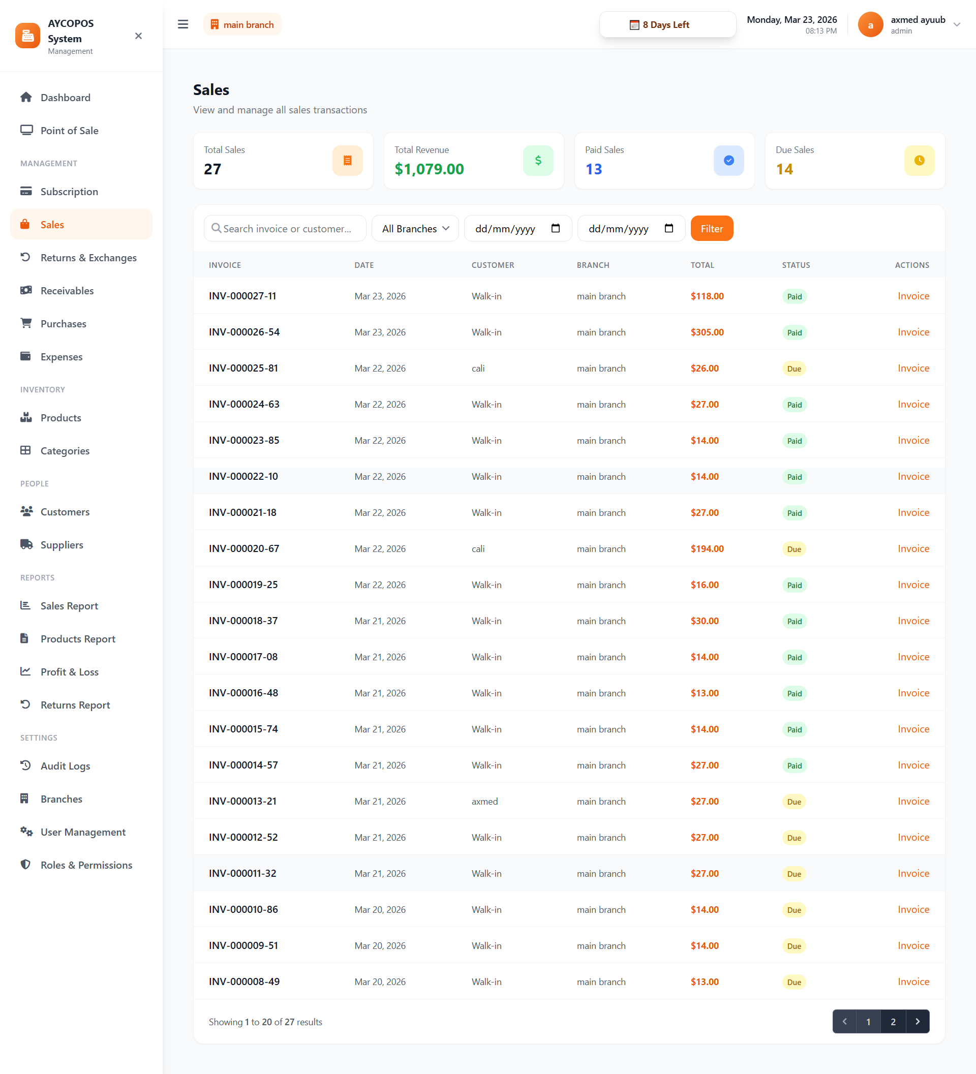Screen dimensions: 976x1074
Task: Open Returns & Exchanges undo icon
Action: click(x=25, y=257)
